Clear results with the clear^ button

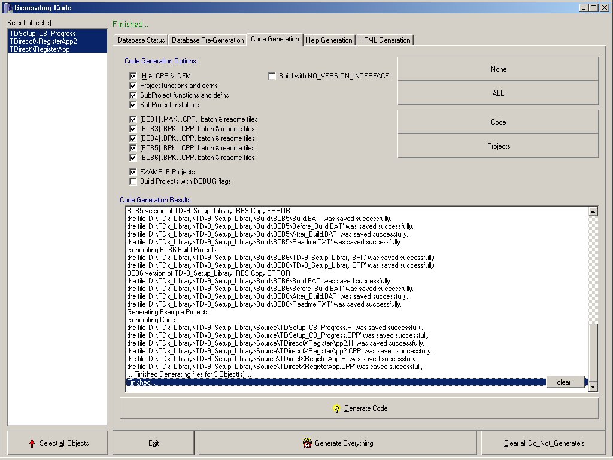point(565,382)
